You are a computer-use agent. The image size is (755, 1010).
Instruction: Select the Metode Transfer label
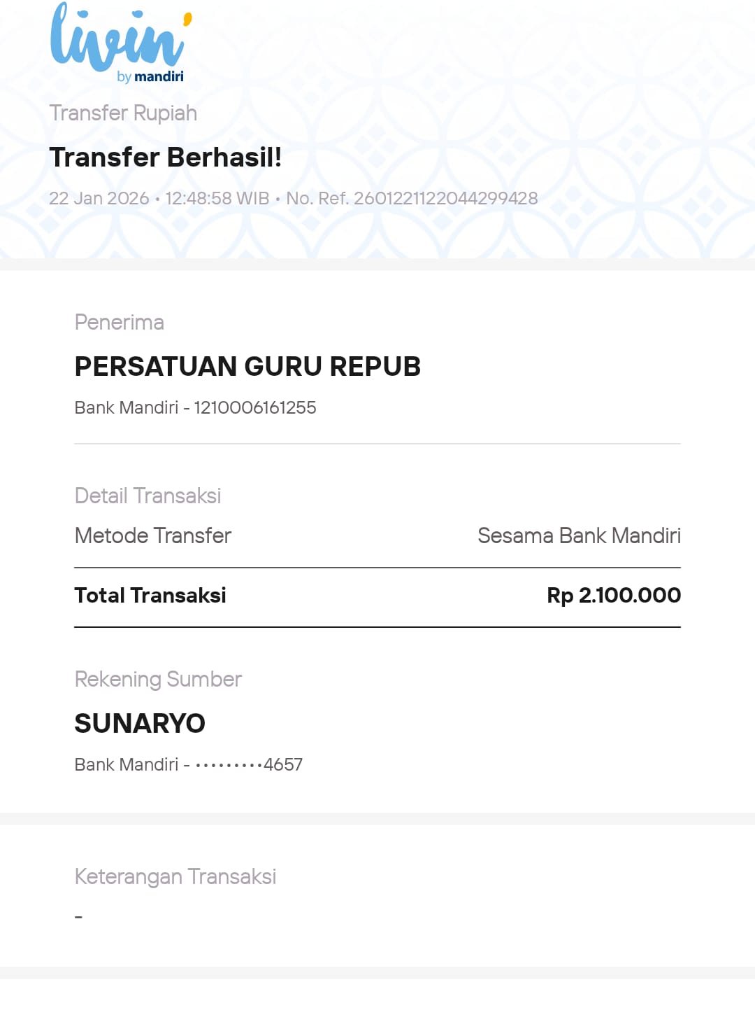tap(152, 535)
